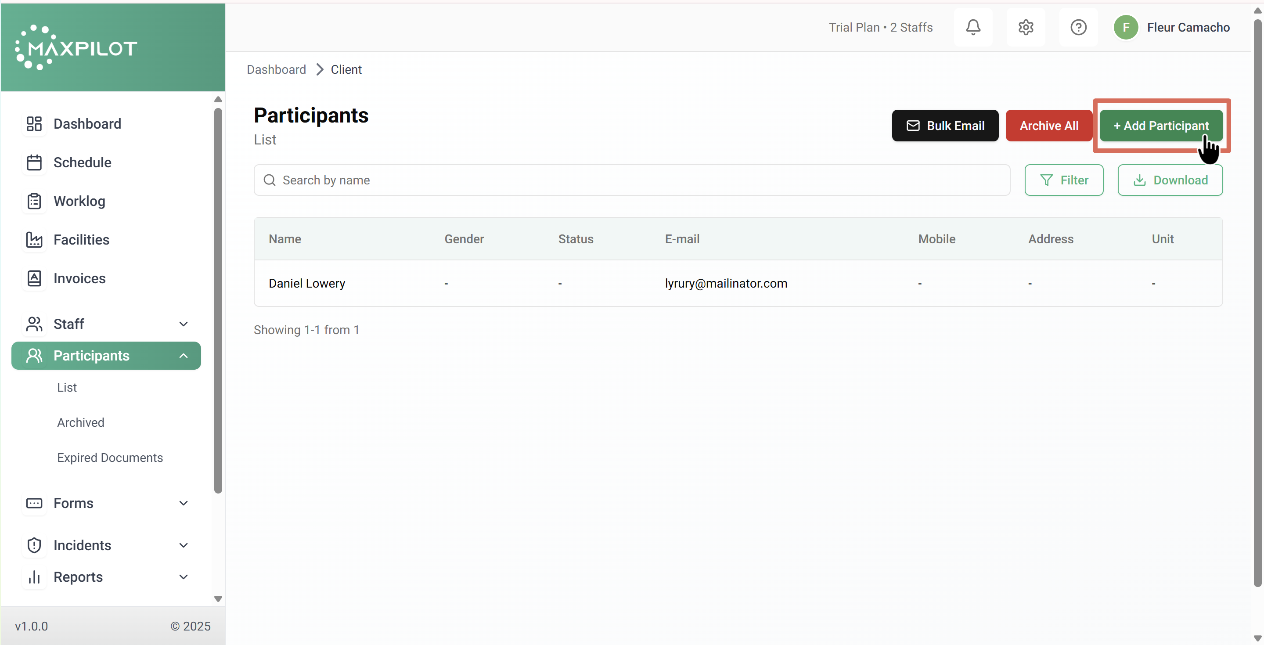Click the MaxPilot logo
Viewport: 1264px width, 645px height.
pyautogui.click(x=76, y=47)
